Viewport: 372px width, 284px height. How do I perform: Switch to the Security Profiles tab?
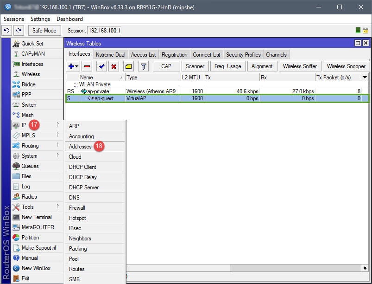coord(243,55)
